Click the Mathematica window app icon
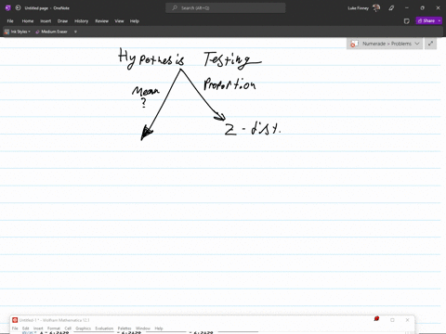 coord(15,320)
